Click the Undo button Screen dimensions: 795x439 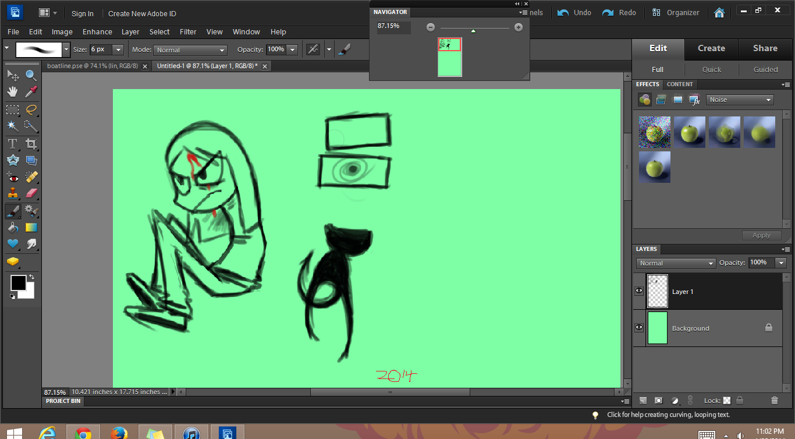coord(574,13)
